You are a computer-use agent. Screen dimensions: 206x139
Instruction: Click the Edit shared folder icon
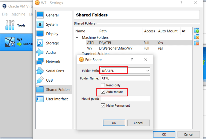pos(197,37)
